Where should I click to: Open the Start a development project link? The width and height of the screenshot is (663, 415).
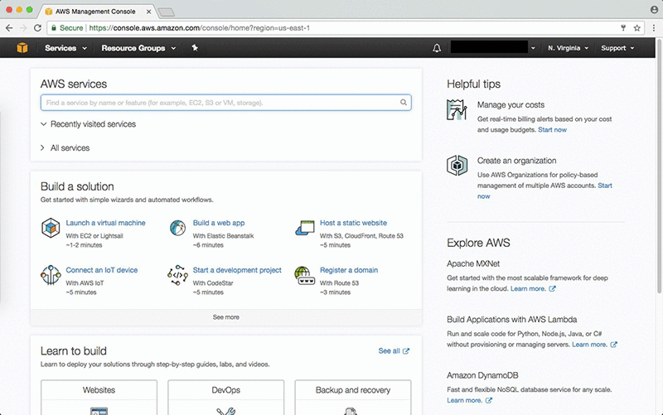[237, 270]
